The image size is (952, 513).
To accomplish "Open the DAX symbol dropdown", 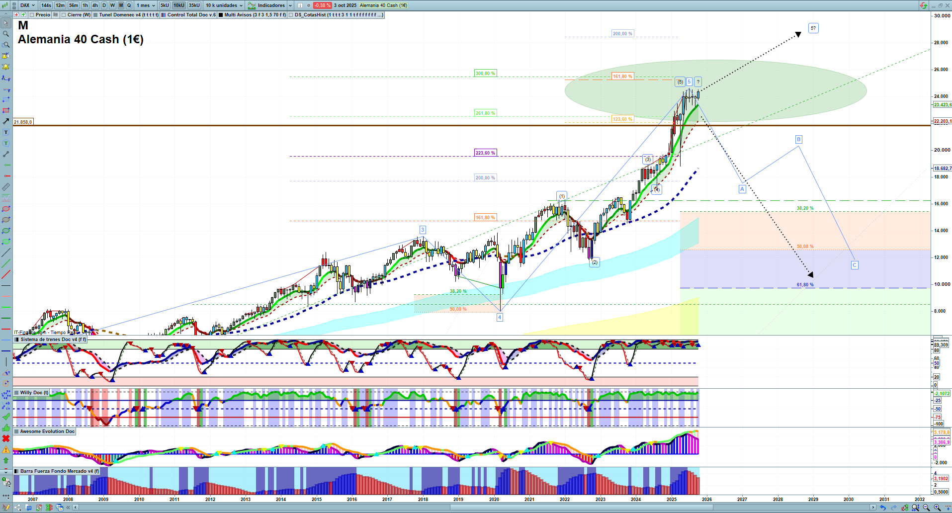I will click(x=27, y=5).
